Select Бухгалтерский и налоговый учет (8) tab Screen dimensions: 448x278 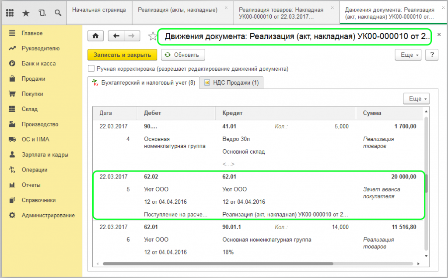click(143, 82)
